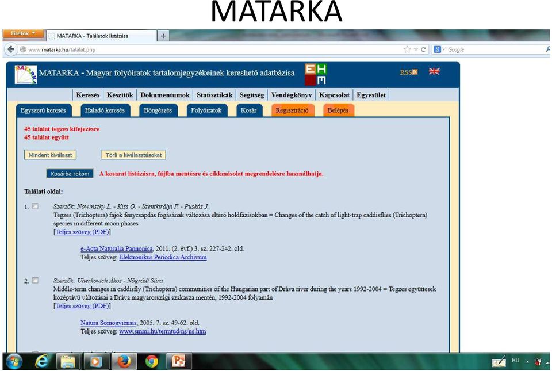552x371 pixels.
Task: Select the Böngészés tab
Action: tap(158, 110)
